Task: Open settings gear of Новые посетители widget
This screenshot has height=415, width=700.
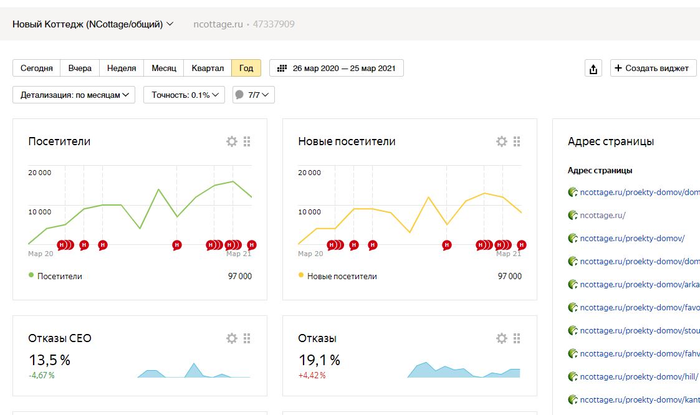Action: [502, 141]
